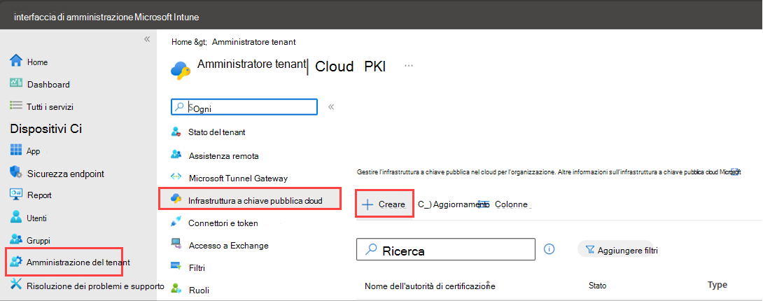Click the Gruppi people icon

[17, 239]
